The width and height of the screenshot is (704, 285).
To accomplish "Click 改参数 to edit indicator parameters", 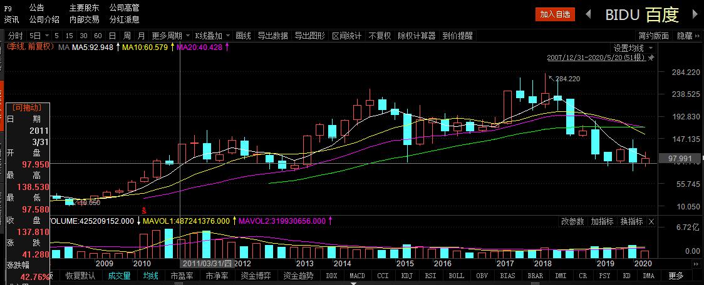I will pos(573,221).
